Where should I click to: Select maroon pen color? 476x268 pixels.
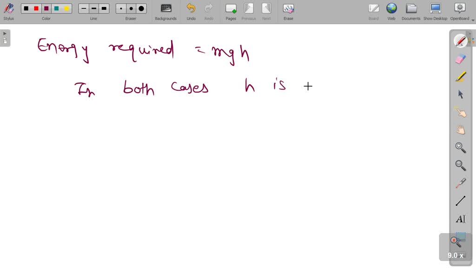coord(46,8)
